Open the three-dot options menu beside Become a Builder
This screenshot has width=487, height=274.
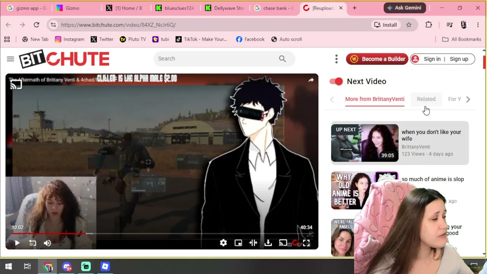(x=336, y=59)
